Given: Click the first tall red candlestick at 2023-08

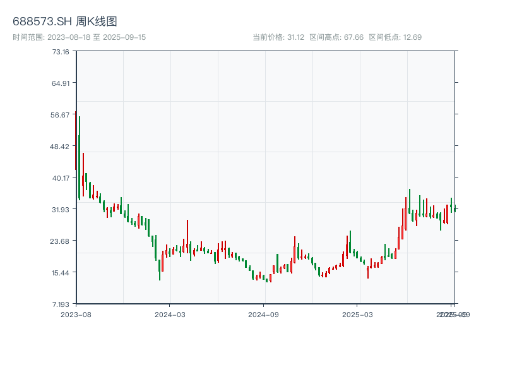Looking at the screenshot, I should 76,140.
